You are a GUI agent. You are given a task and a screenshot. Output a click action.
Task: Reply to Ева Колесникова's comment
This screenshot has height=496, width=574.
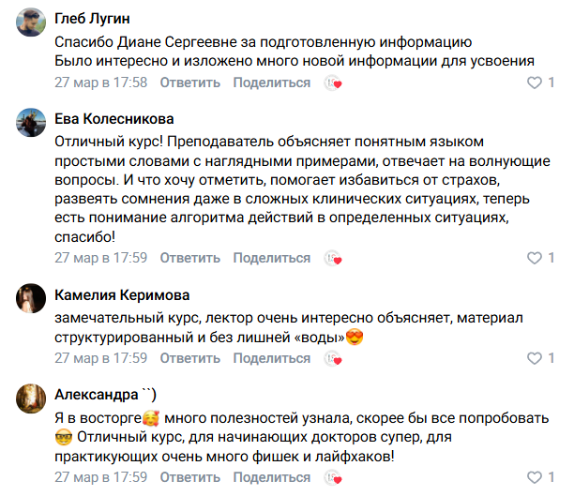coord(190,258)
